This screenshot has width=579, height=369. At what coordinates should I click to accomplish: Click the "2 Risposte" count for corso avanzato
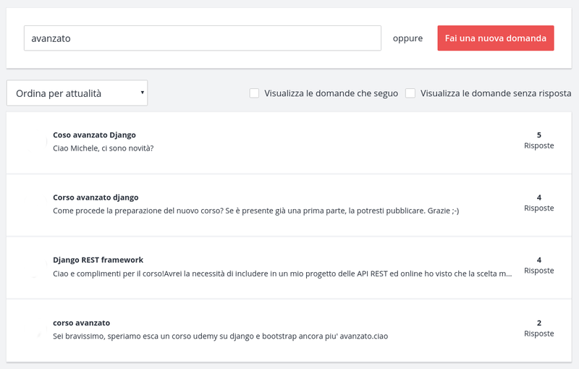(538, 328)
